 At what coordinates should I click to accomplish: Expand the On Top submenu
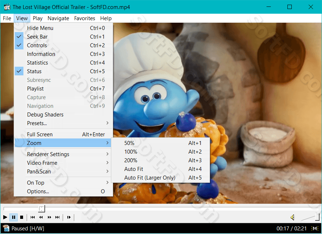tap(63, 182)
